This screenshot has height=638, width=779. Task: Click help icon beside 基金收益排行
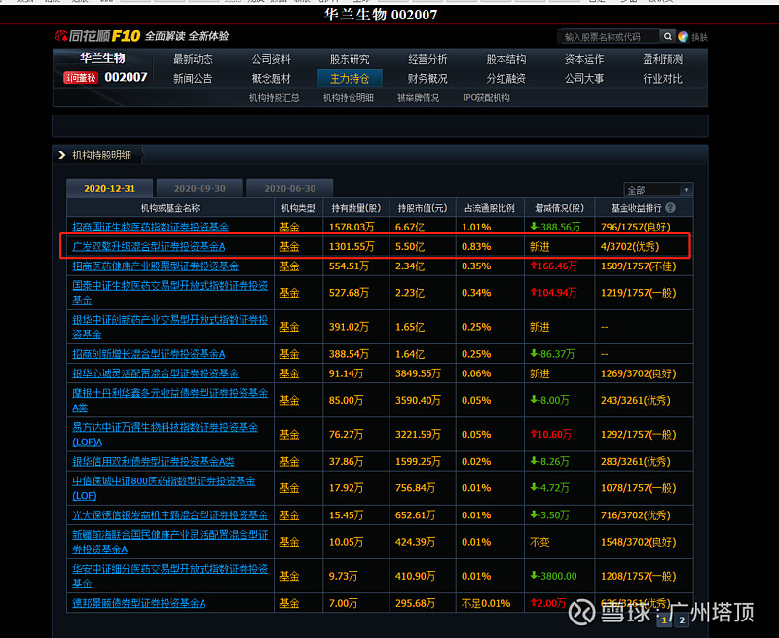[x=670, y=208]
